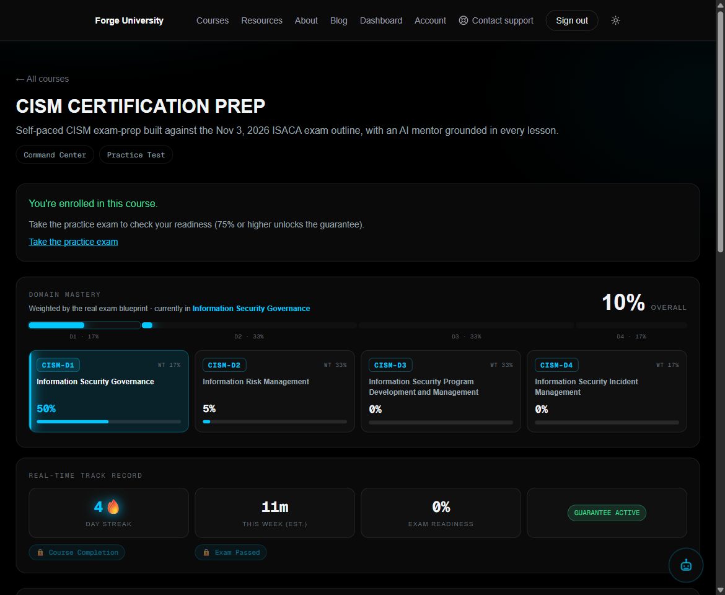The height and width of the screenshot is (595, 725).
Task: Click the Contact support lifebuoy icon
Action: coord(464,20)
